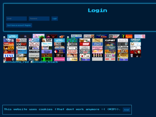This screenshot has height=117, width=156.
Task: Click the cookie-free certified site badge
Action: coord(21,40)
